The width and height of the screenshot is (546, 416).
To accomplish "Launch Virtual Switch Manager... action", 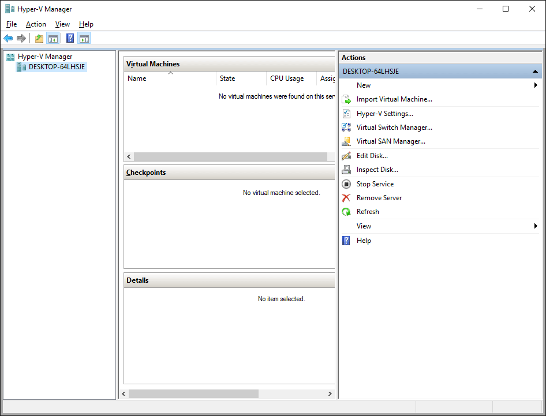I will [394, 128].
